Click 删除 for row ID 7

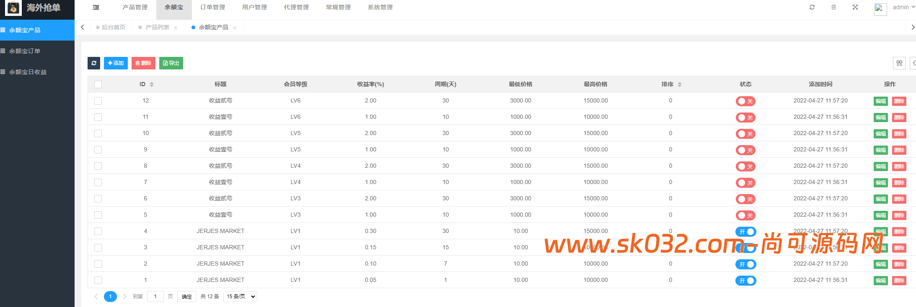pyautogui.click(x=899, y=183)
